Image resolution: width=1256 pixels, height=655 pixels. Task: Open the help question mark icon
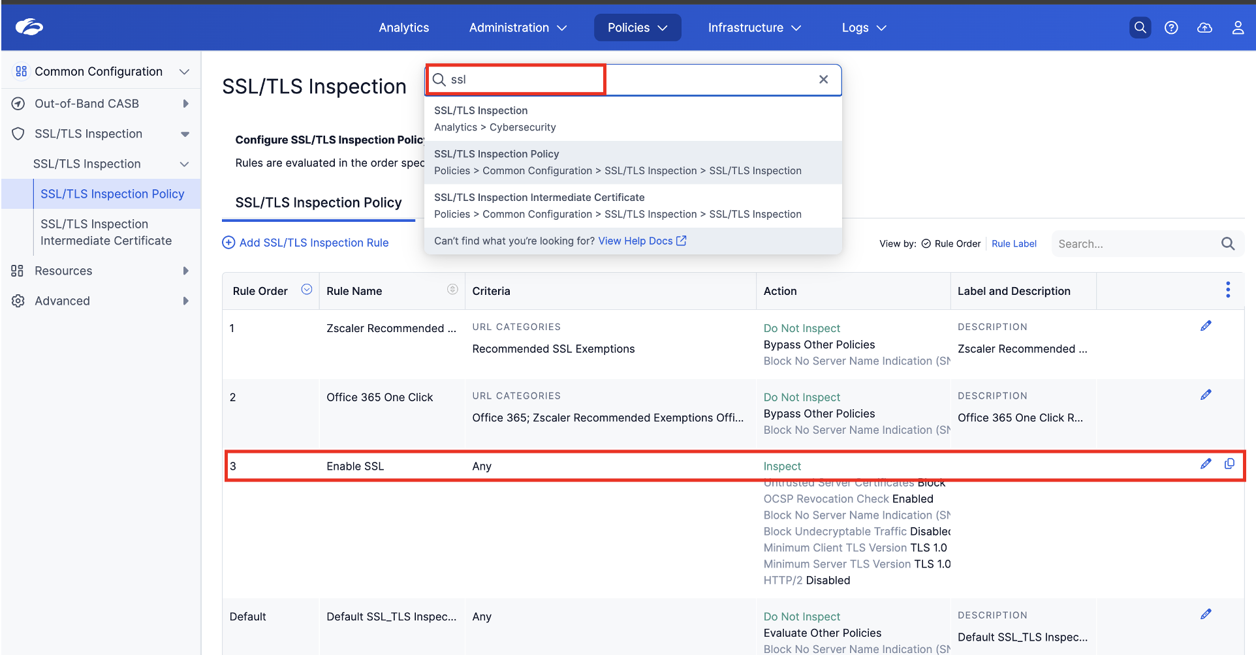click(x=1171, y=27)
